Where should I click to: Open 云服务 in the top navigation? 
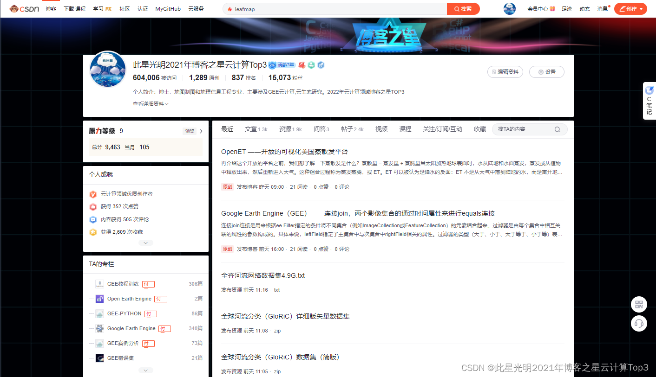coord(196,9)
